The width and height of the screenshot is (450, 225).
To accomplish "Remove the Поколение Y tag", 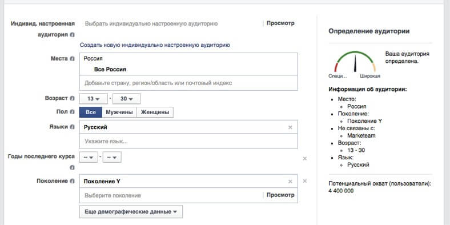I will click(x=290, y=182).
